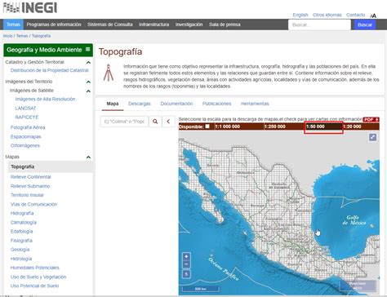Click the map search magnifier icon
Screen dimensions: 387x297
155,122
